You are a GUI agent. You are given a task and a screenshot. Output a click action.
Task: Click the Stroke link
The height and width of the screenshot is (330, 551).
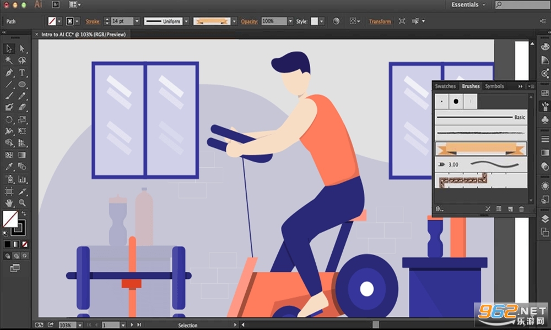point(93,21)
